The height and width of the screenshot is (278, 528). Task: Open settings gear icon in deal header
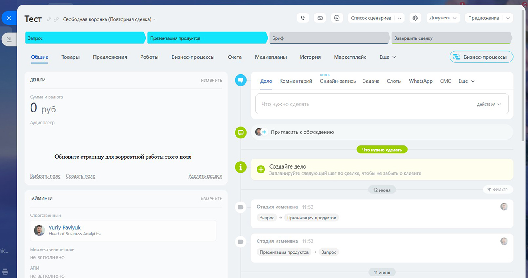point(415,18)
